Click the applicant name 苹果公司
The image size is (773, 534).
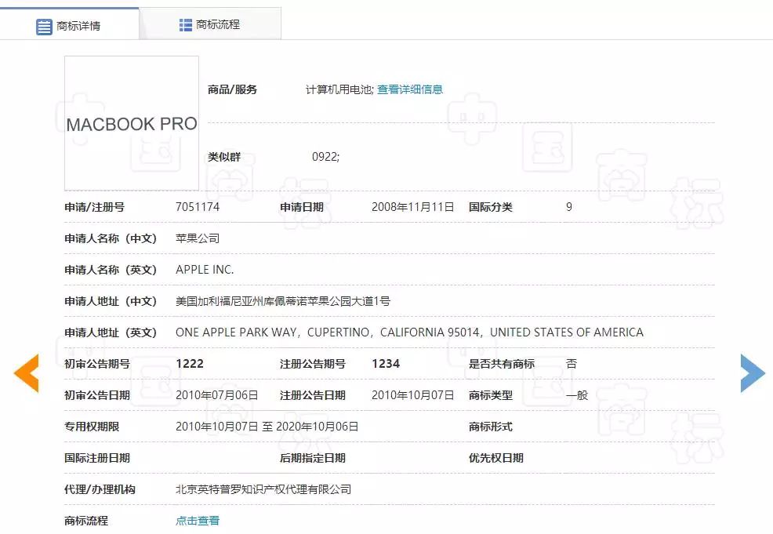(x=198, y=238)
